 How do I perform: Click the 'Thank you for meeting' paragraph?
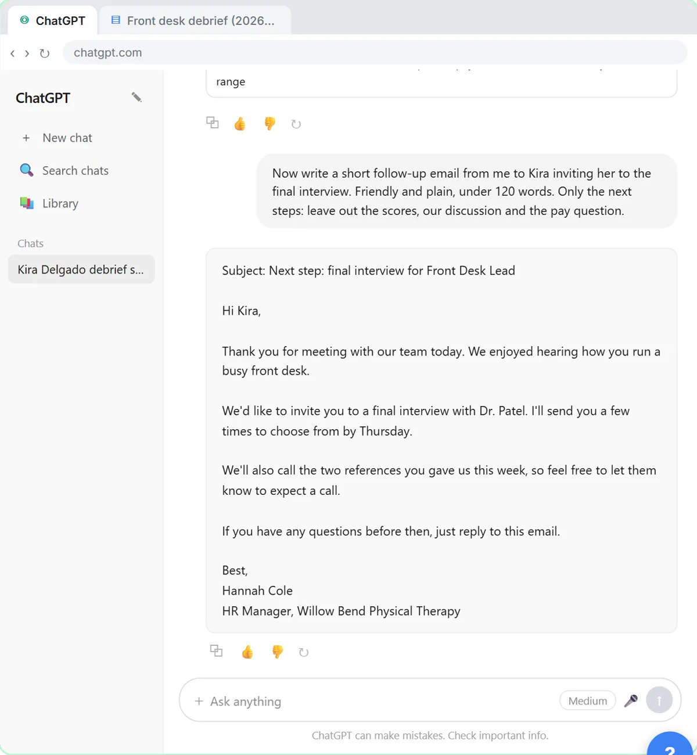point(441,361)
